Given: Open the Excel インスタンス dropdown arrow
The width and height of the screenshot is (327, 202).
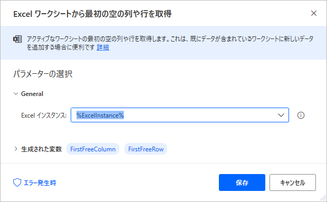Looking at the screenshot, I should [281, 115].
